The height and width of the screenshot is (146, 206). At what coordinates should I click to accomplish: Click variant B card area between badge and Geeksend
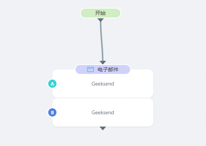pyautogui.click(x=74, y=112)
